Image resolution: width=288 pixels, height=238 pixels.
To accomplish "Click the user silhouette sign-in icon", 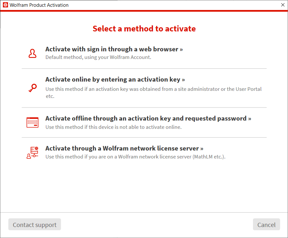I will [32, 53].
